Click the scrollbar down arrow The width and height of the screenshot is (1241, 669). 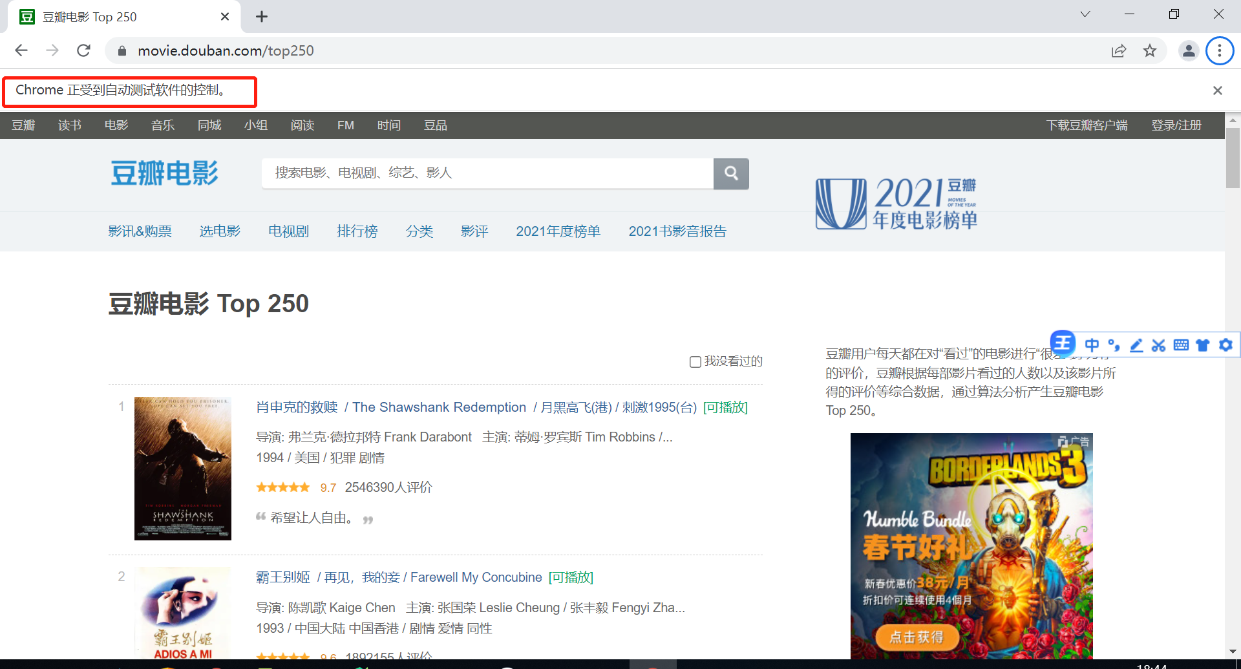pos(1233,652)
